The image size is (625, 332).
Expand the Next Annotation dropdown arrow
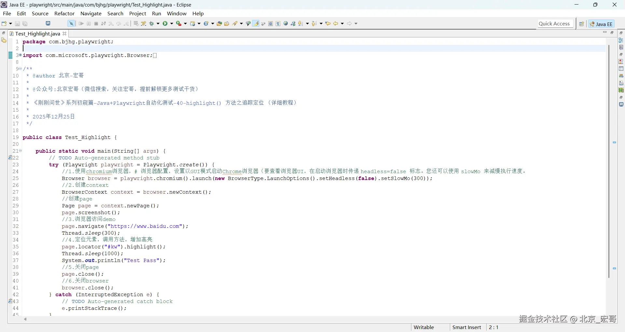coord(308,23)
